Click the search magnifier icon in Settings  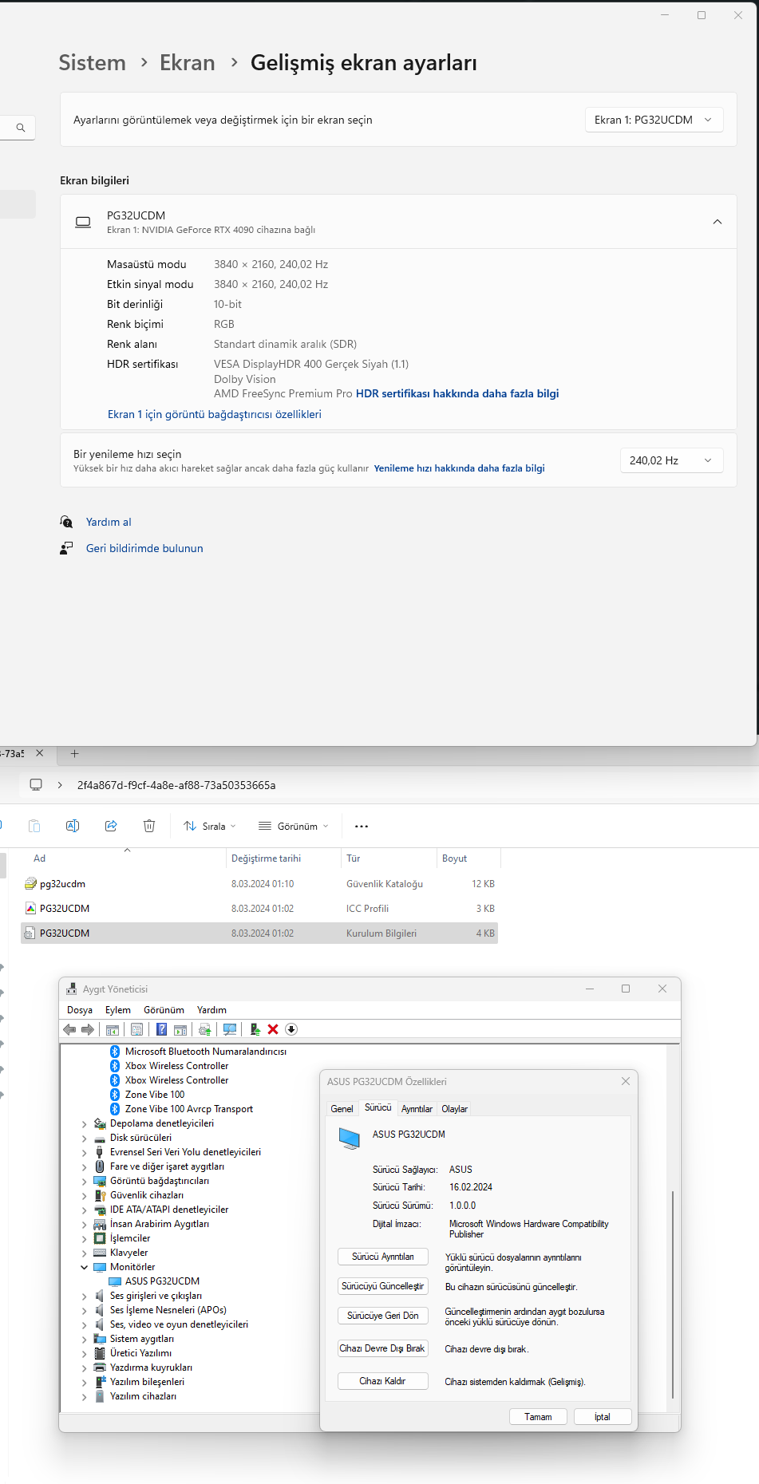[x=21, y=128]
